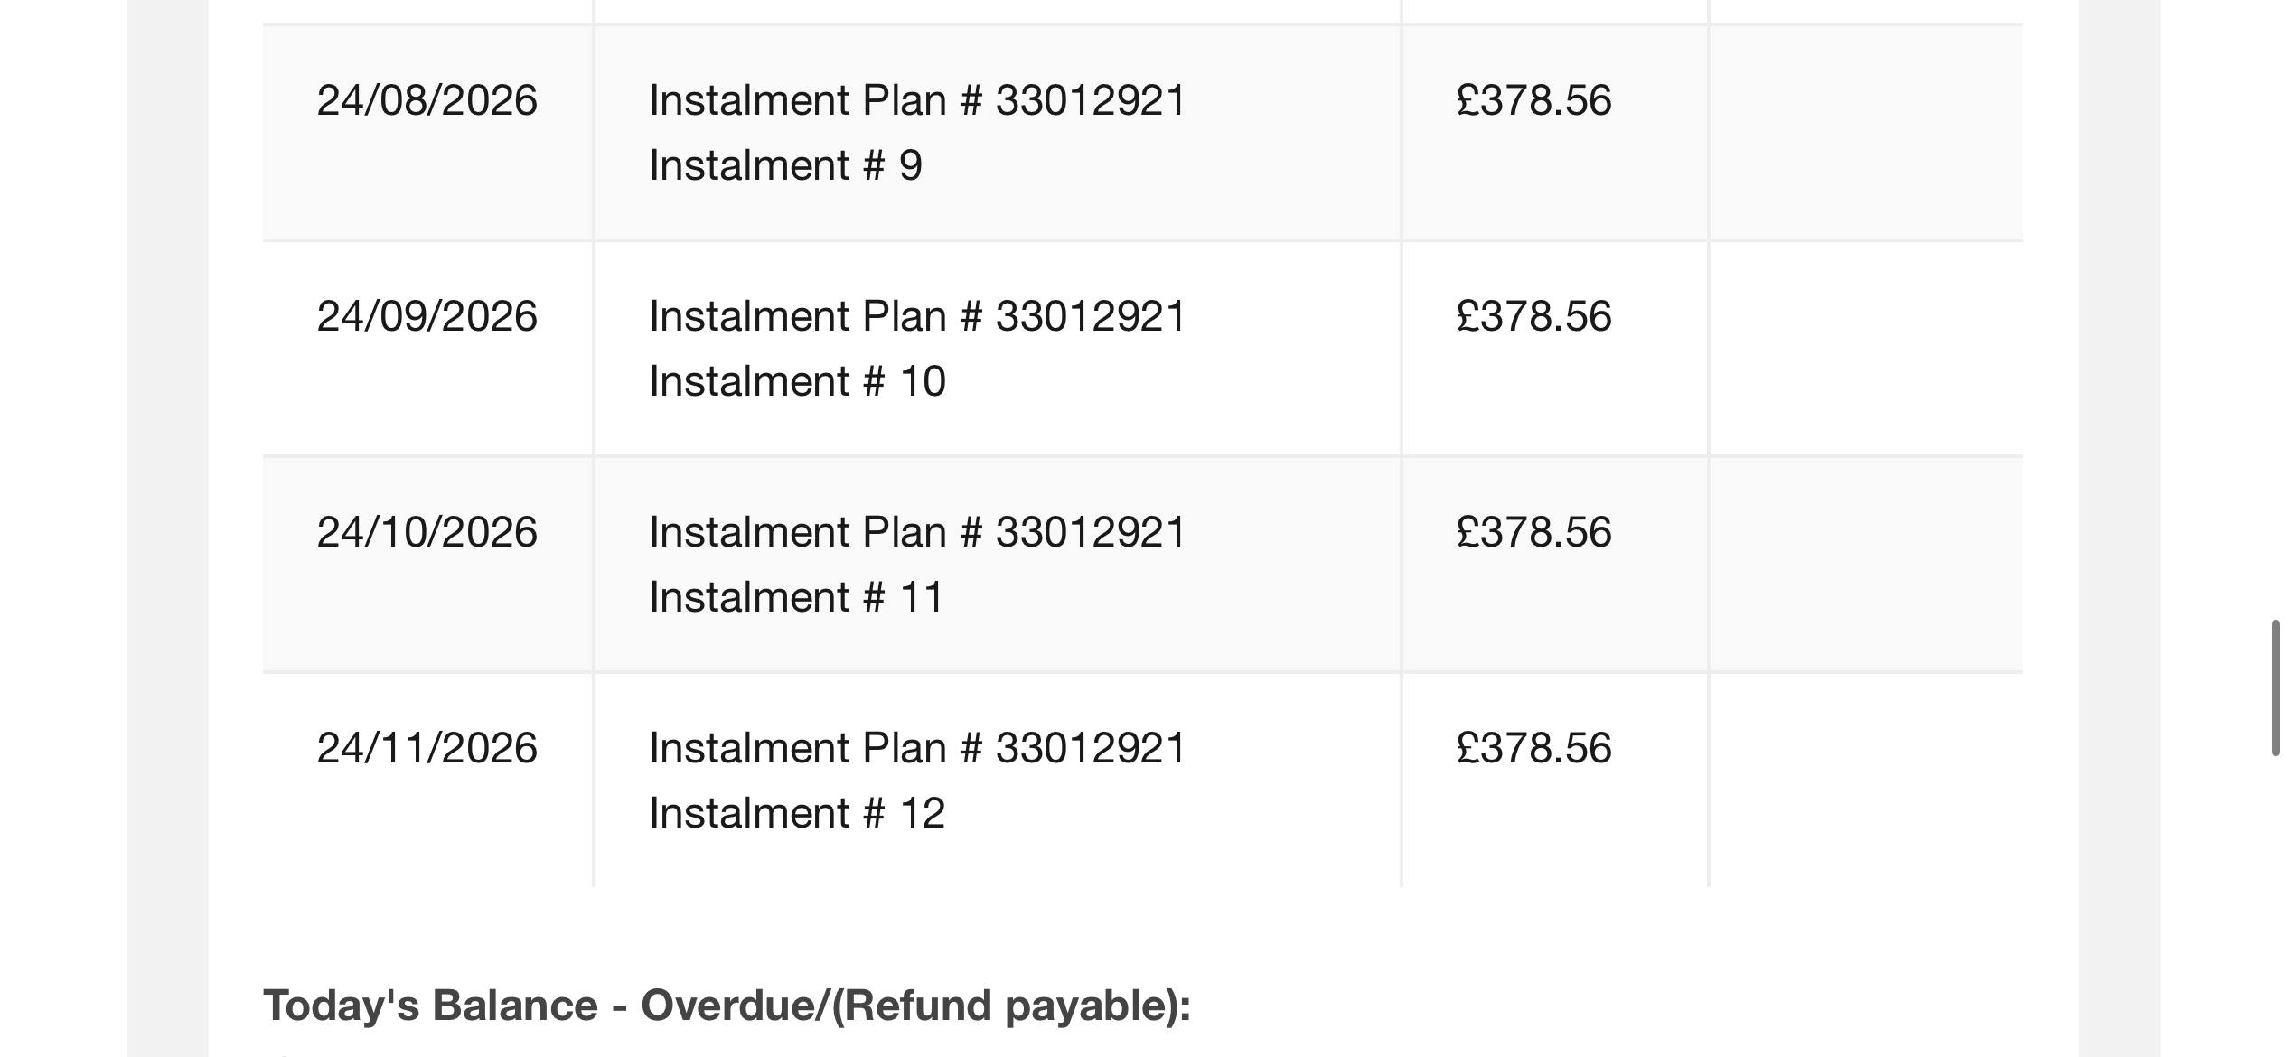
Task: Click the page's vertical scrollbar thumb
Action: click(2275, 688)
